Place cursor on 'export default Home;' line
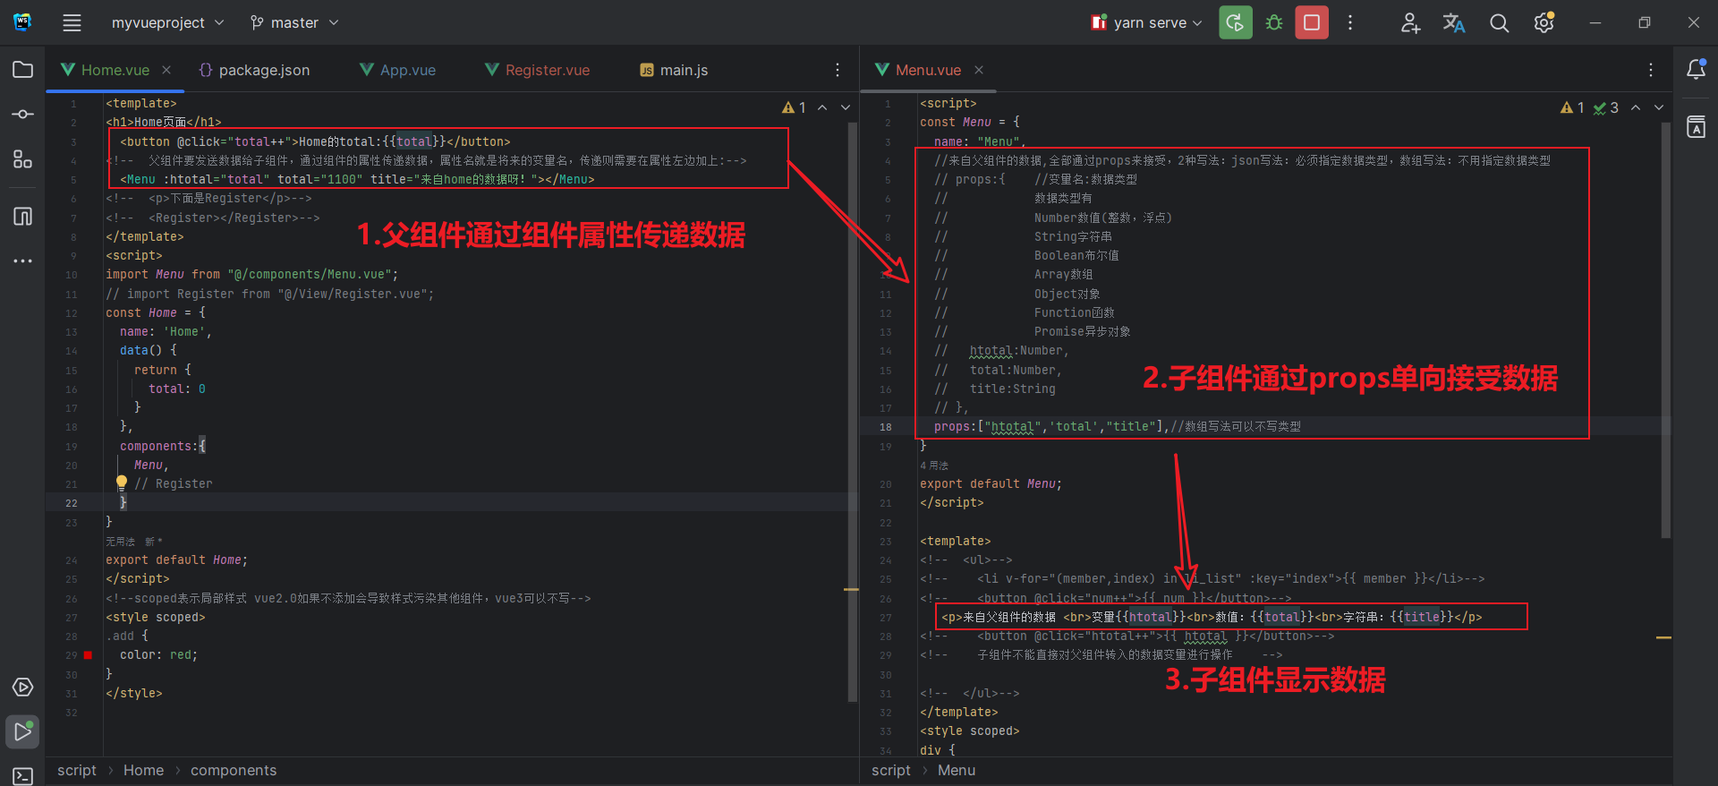Viewport: 1718px width, 786px height. pos(176,560)
